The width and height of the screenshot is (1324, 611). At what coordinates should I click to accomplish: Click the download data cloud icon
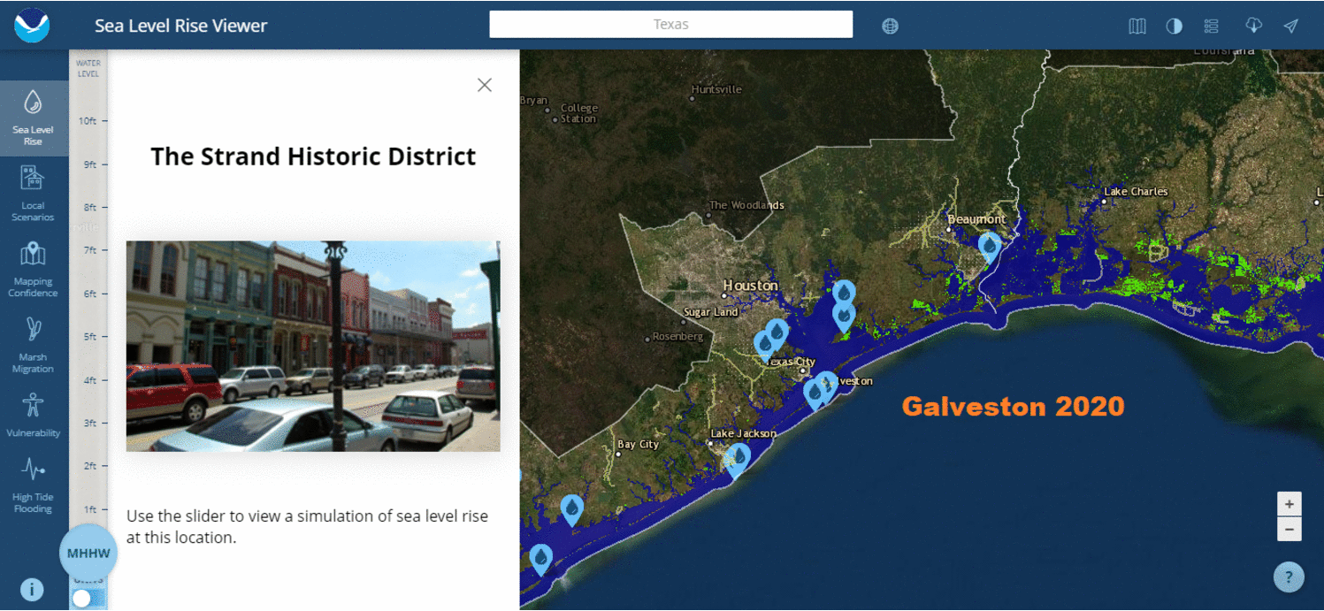tap(1253, 26)
